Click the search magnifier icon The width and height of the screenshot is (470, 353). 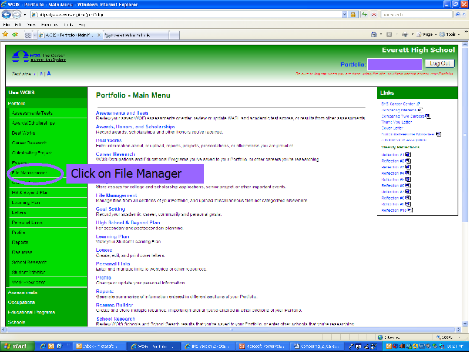[x=458, y=14]
